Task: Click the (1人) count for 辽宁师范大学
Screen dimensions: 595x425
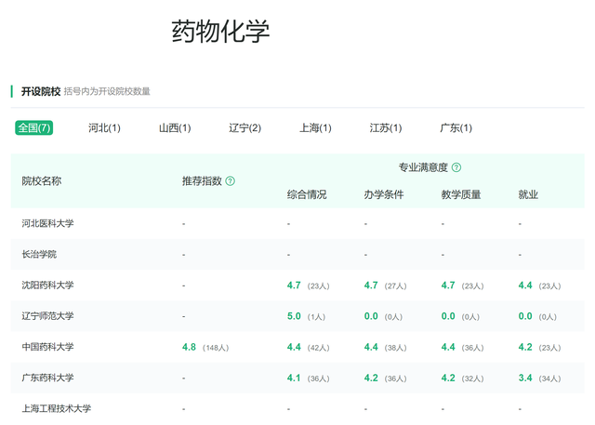Action: tap(316, 317)
